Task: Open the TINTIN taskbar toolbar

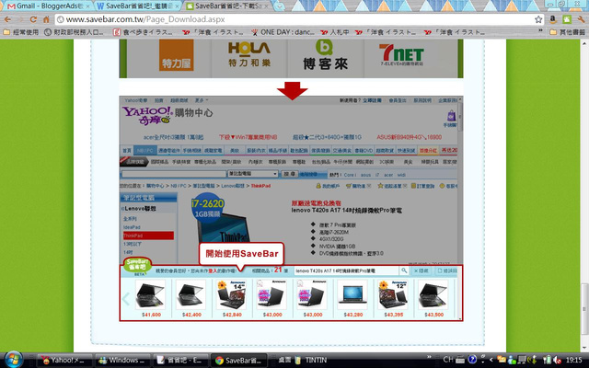Action: pyautogui.click(x=311, y=361)
